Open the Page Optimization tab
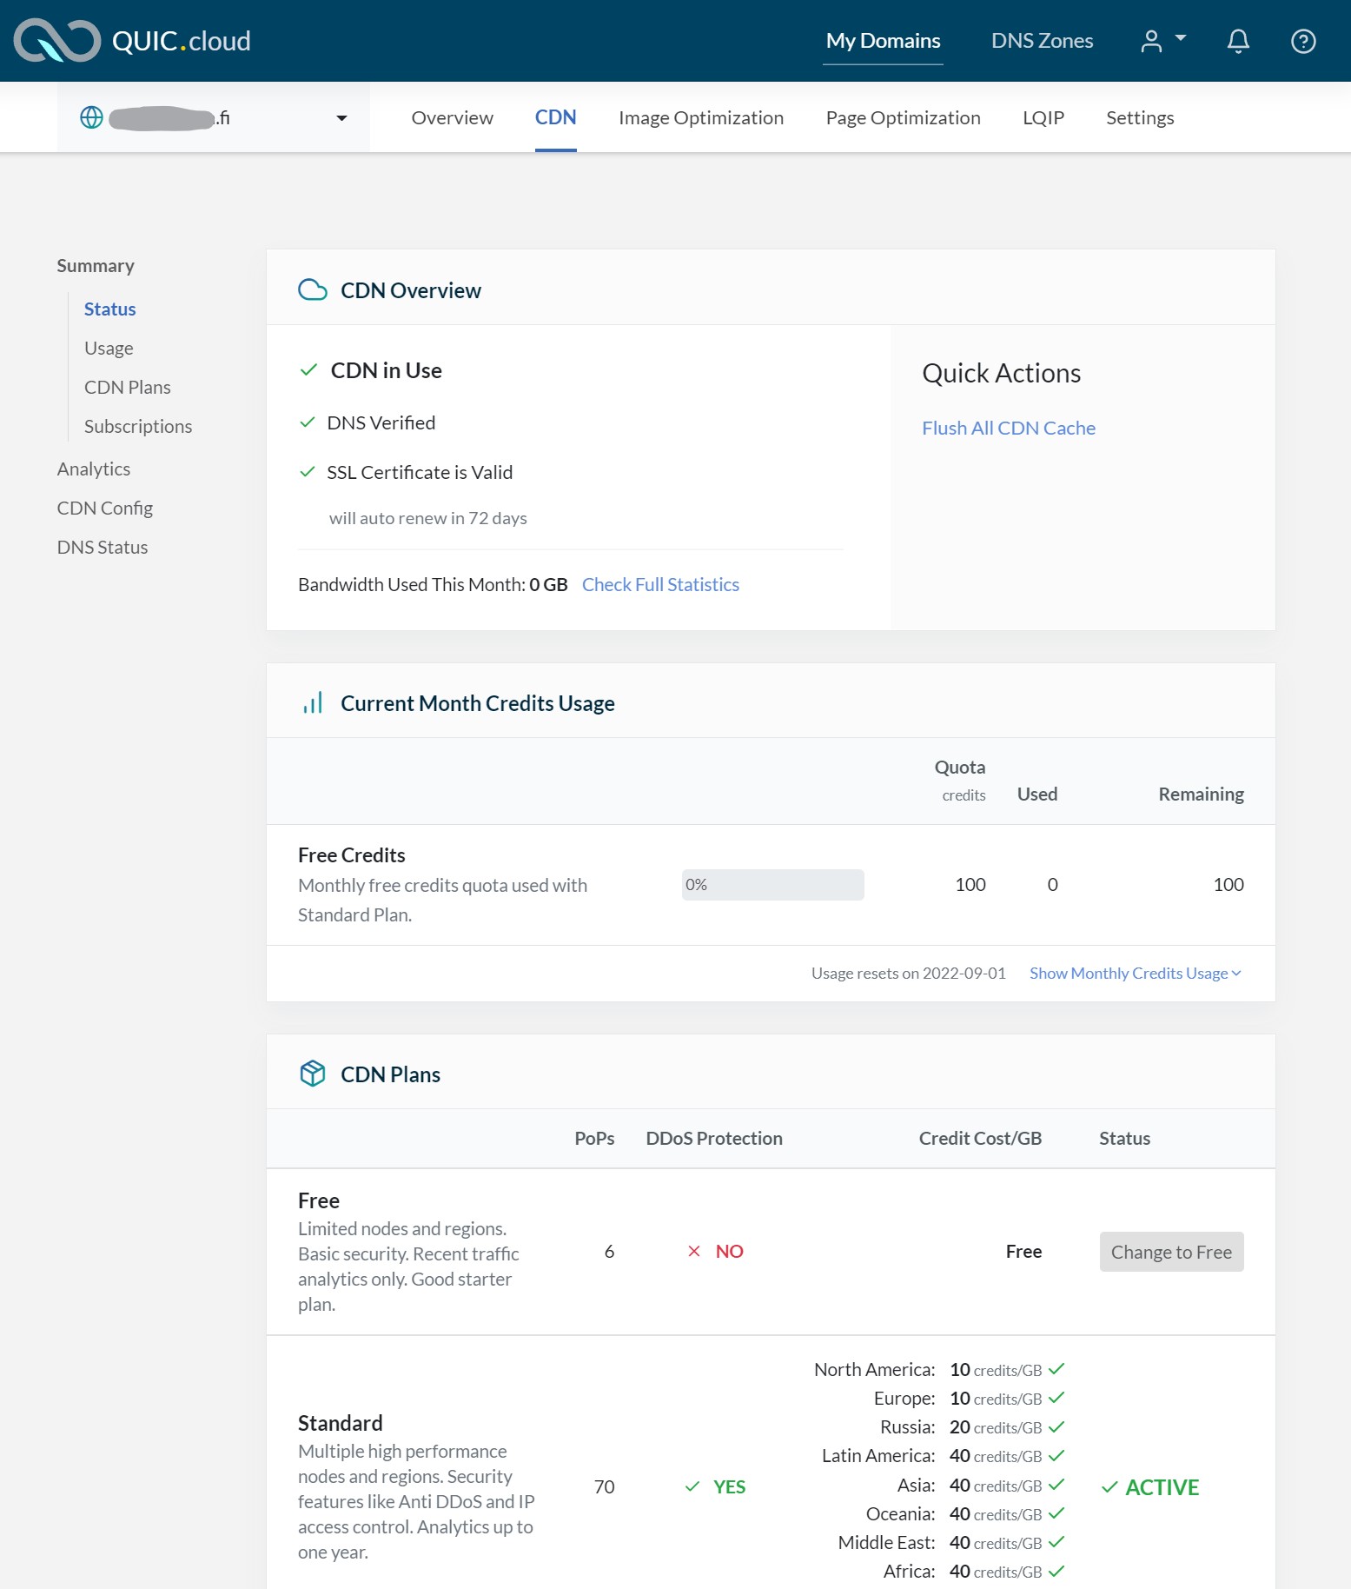Viewport: 1351px width, 1589px height. coord(903,118)
